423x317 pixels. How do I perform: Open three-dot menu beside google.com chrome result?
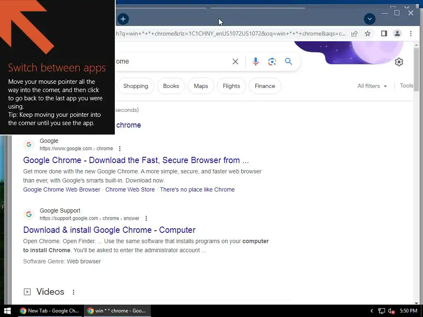119,149
